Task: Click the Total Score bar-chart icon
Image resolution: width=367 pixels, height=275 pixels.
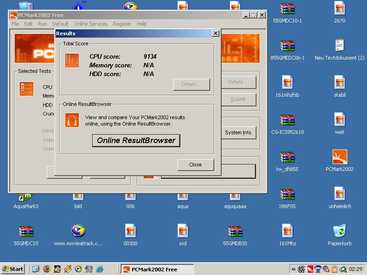Action: coord(72,60)
